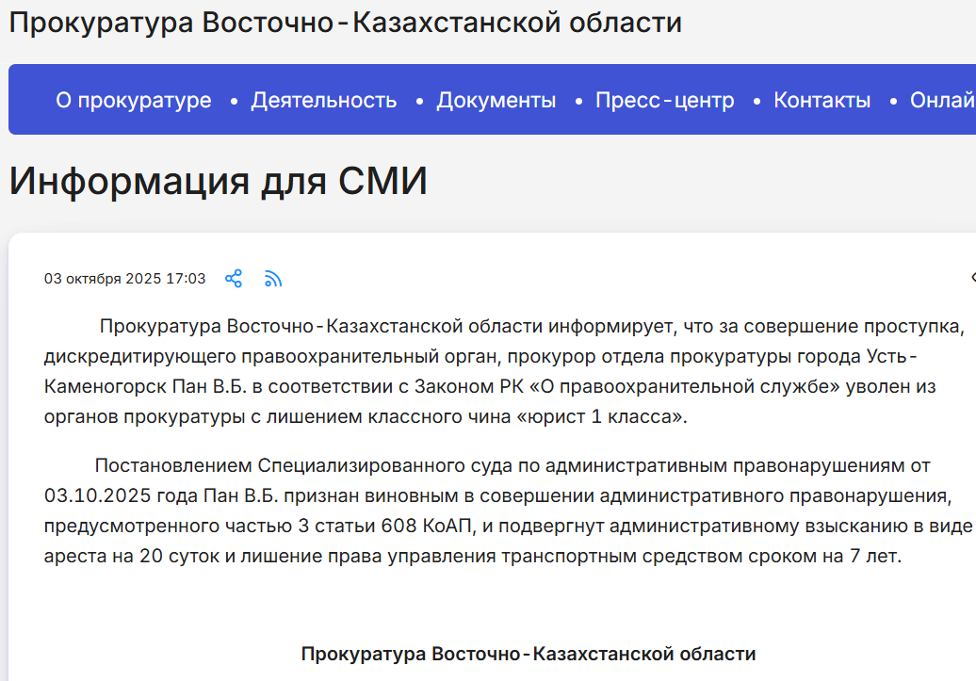Screen dimensions: 976x681
Task: Click the «Информация для СМИ» page heading
Action: pos(219,181)
